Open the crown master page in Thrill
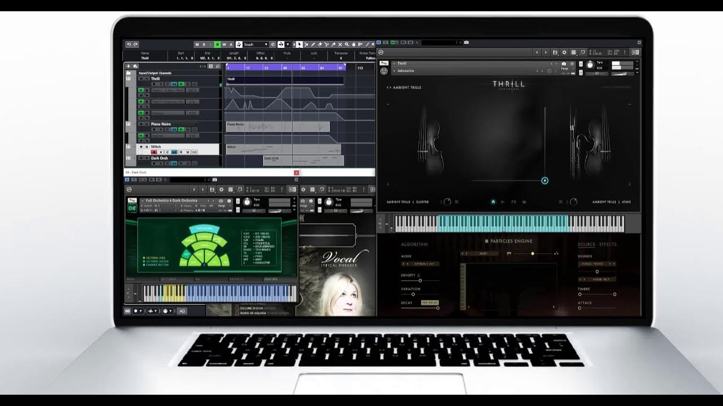Image resolution: width=723 pixels, height=406 pixels. point(525,202)
